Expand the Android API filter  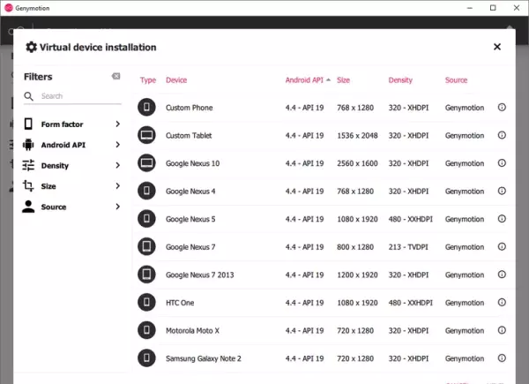[118, 145]
